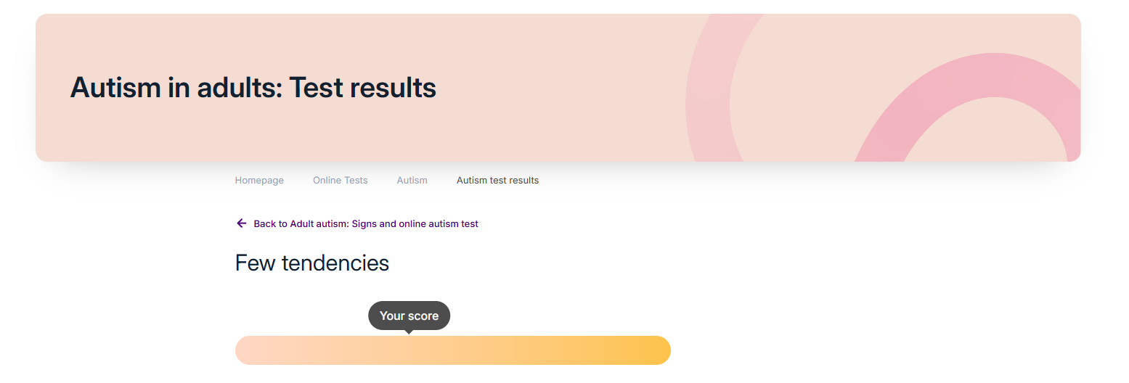Go to Homepage breadcrumb
Image resolution: width=1129 pixels, height=383 pixels.
click(259, 181)
